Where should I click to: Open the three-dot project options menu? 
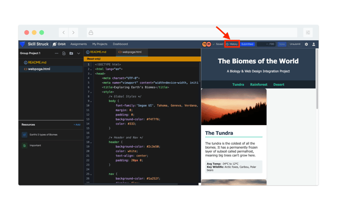[56, 53]
